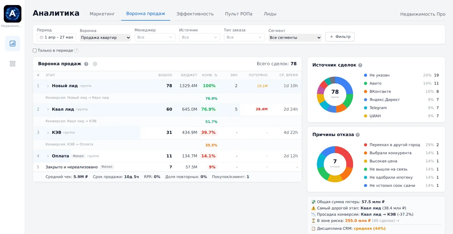This screenshot has height=234, width=453.
Task: Open the Недвижимость Про account link
Action: tap(422, 14)
